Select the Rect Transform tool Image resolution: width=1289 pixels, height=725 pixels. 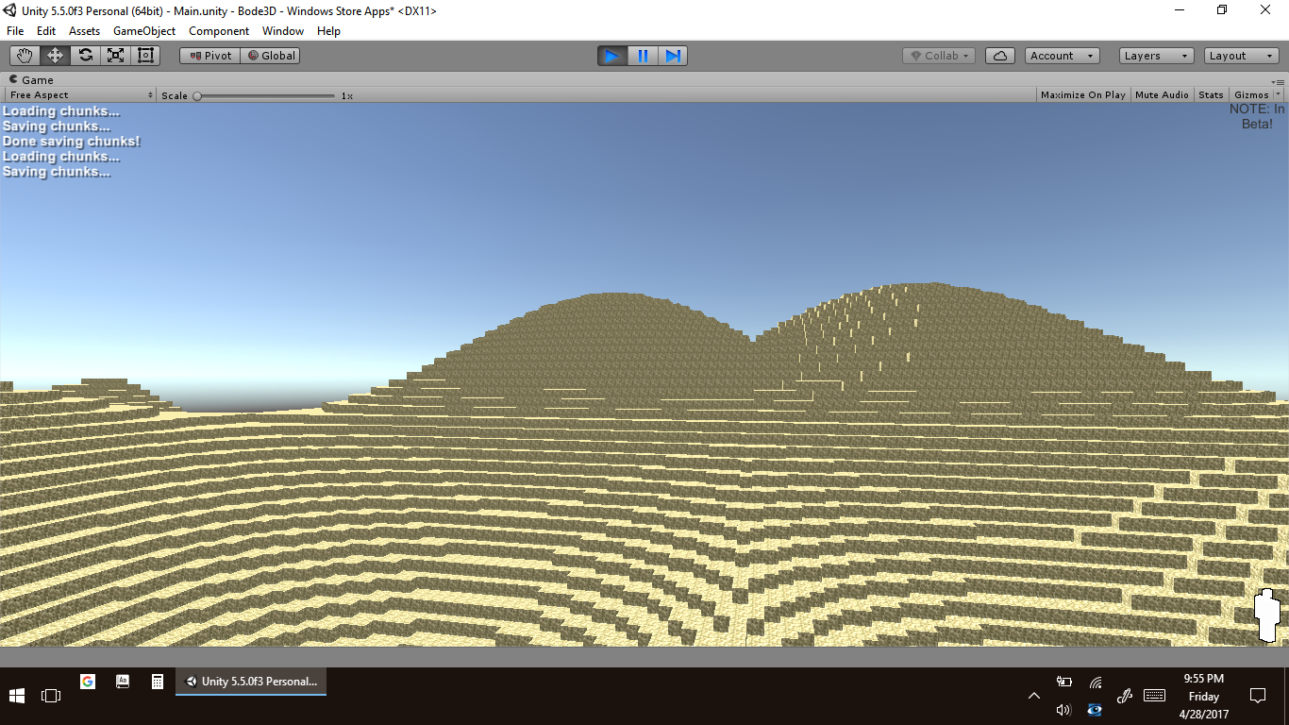tap(145, 56)
